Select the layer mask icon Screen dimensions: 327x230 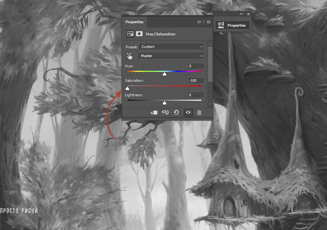pyautogui.click(x=139, y=34)
